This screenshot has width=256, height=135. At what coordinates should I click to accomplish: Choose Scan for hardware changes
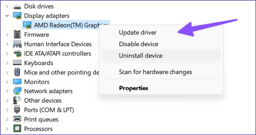point(155,72)
